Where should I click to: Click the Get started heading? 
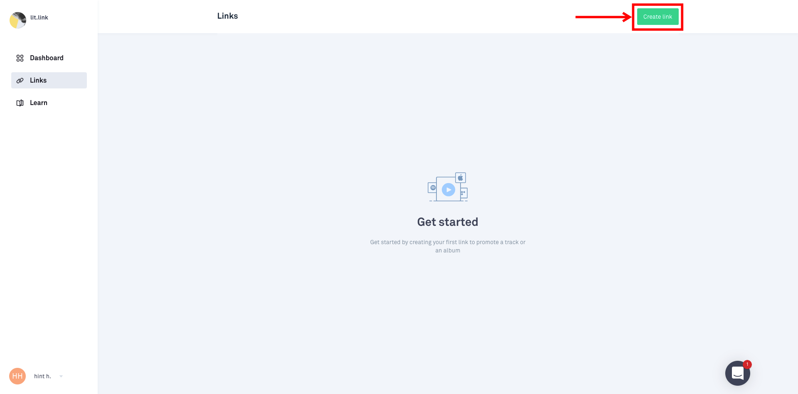coord(448,222)
